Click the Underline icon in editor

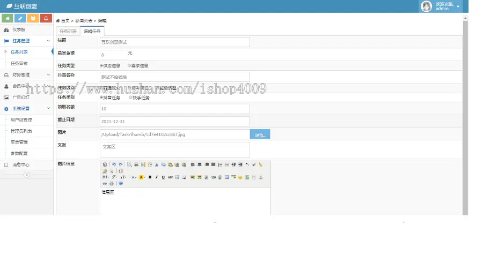point(163,177)
